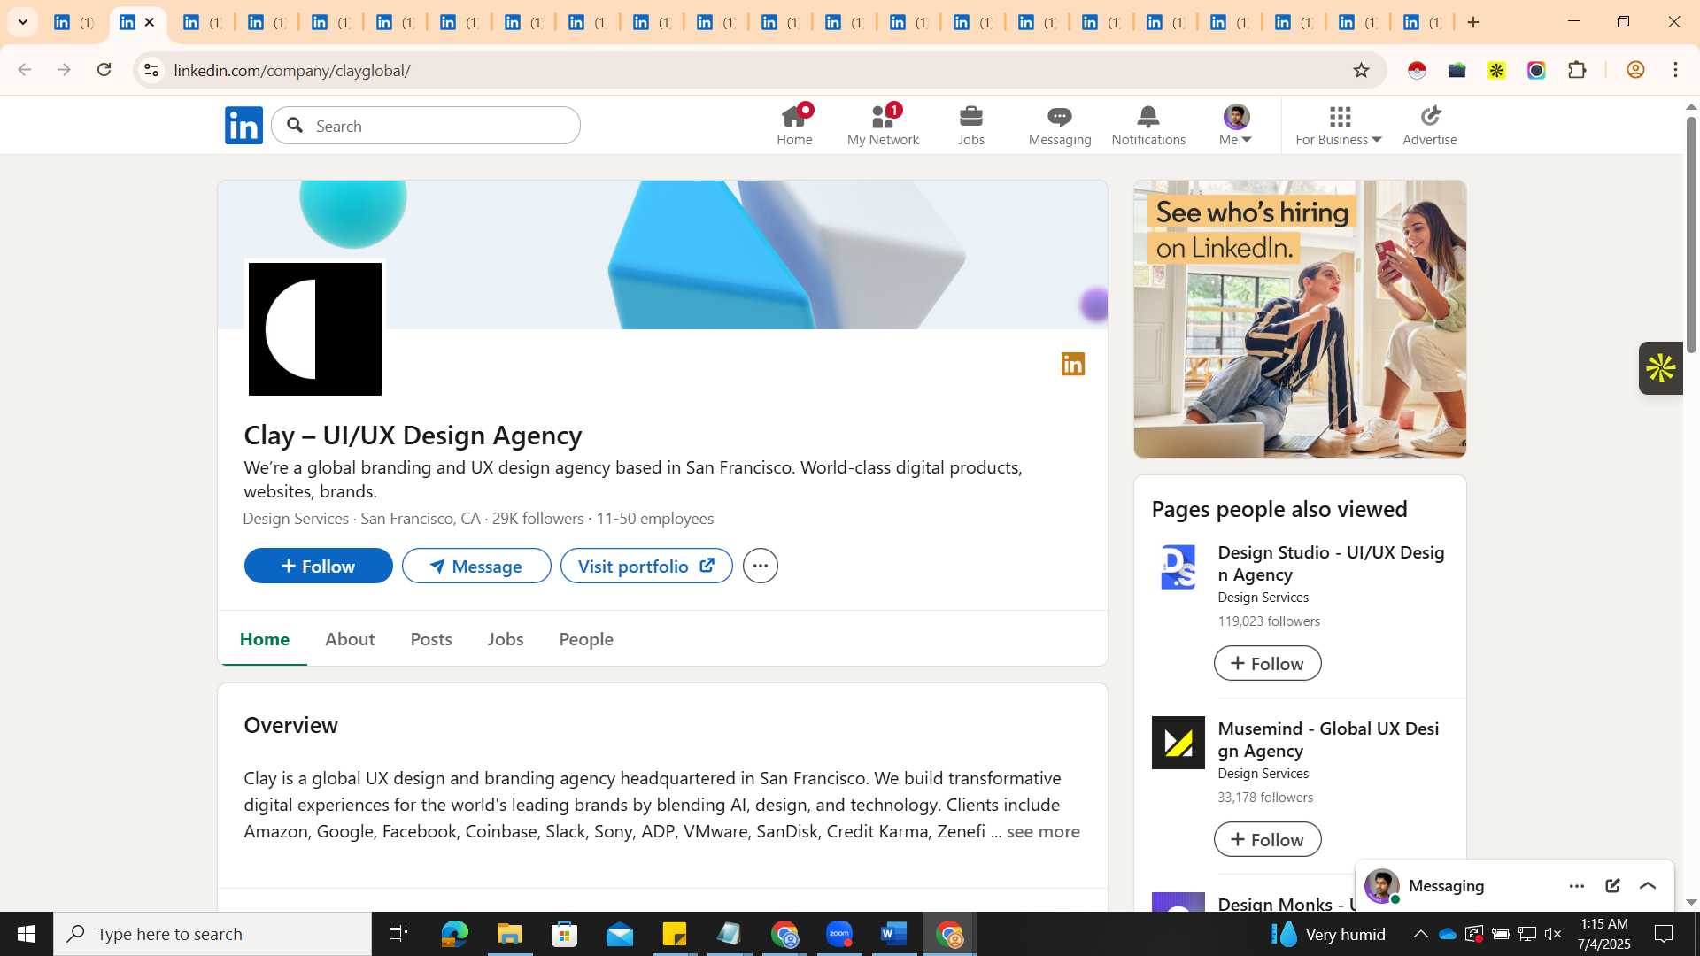
Task: Click the LinkedIn search field
Action: pos(426,126)
